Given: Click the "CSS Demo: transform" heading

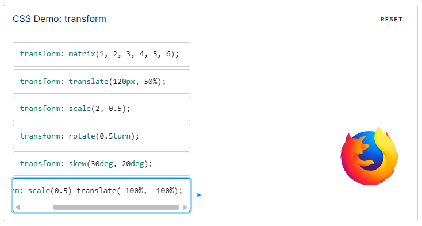Looking at the screenshot, I should (59, 19).
